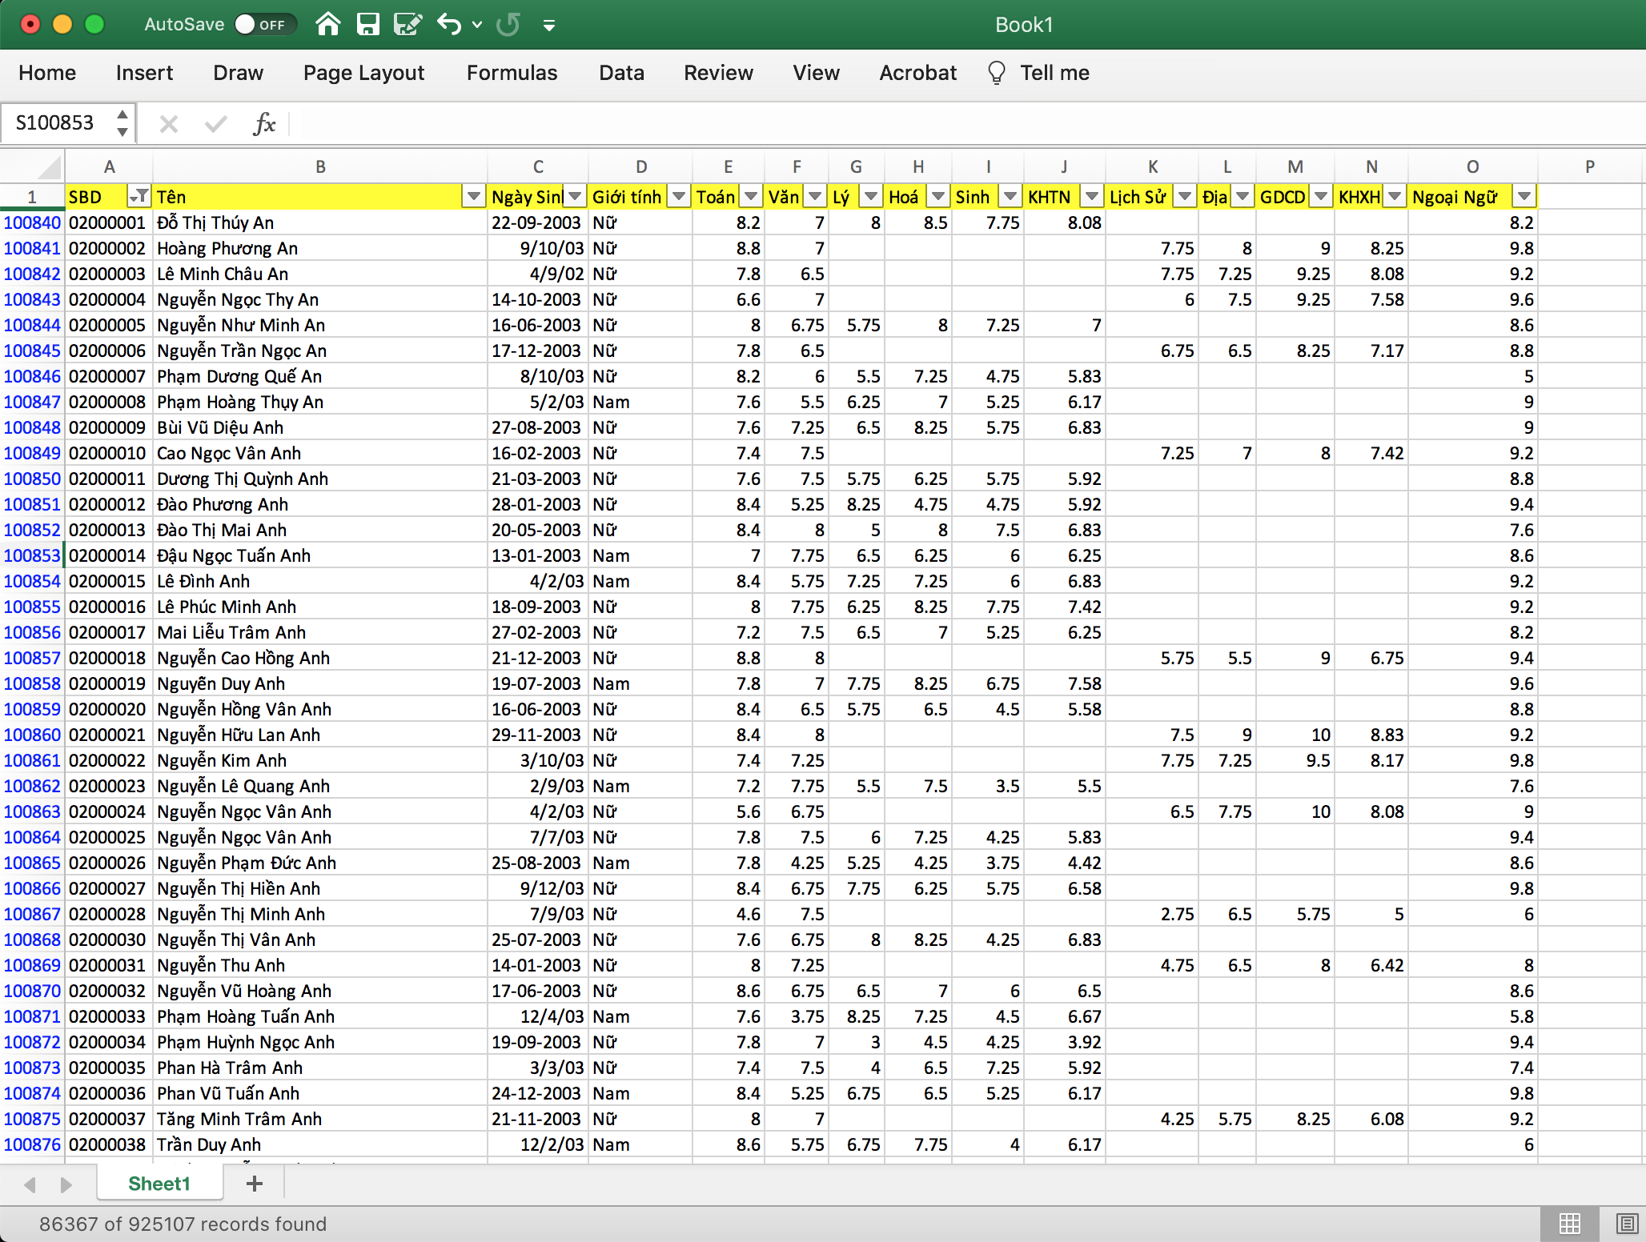Open the active SBD column filter
Viewport: 1646px width, 1242px height.
point(139,196)
